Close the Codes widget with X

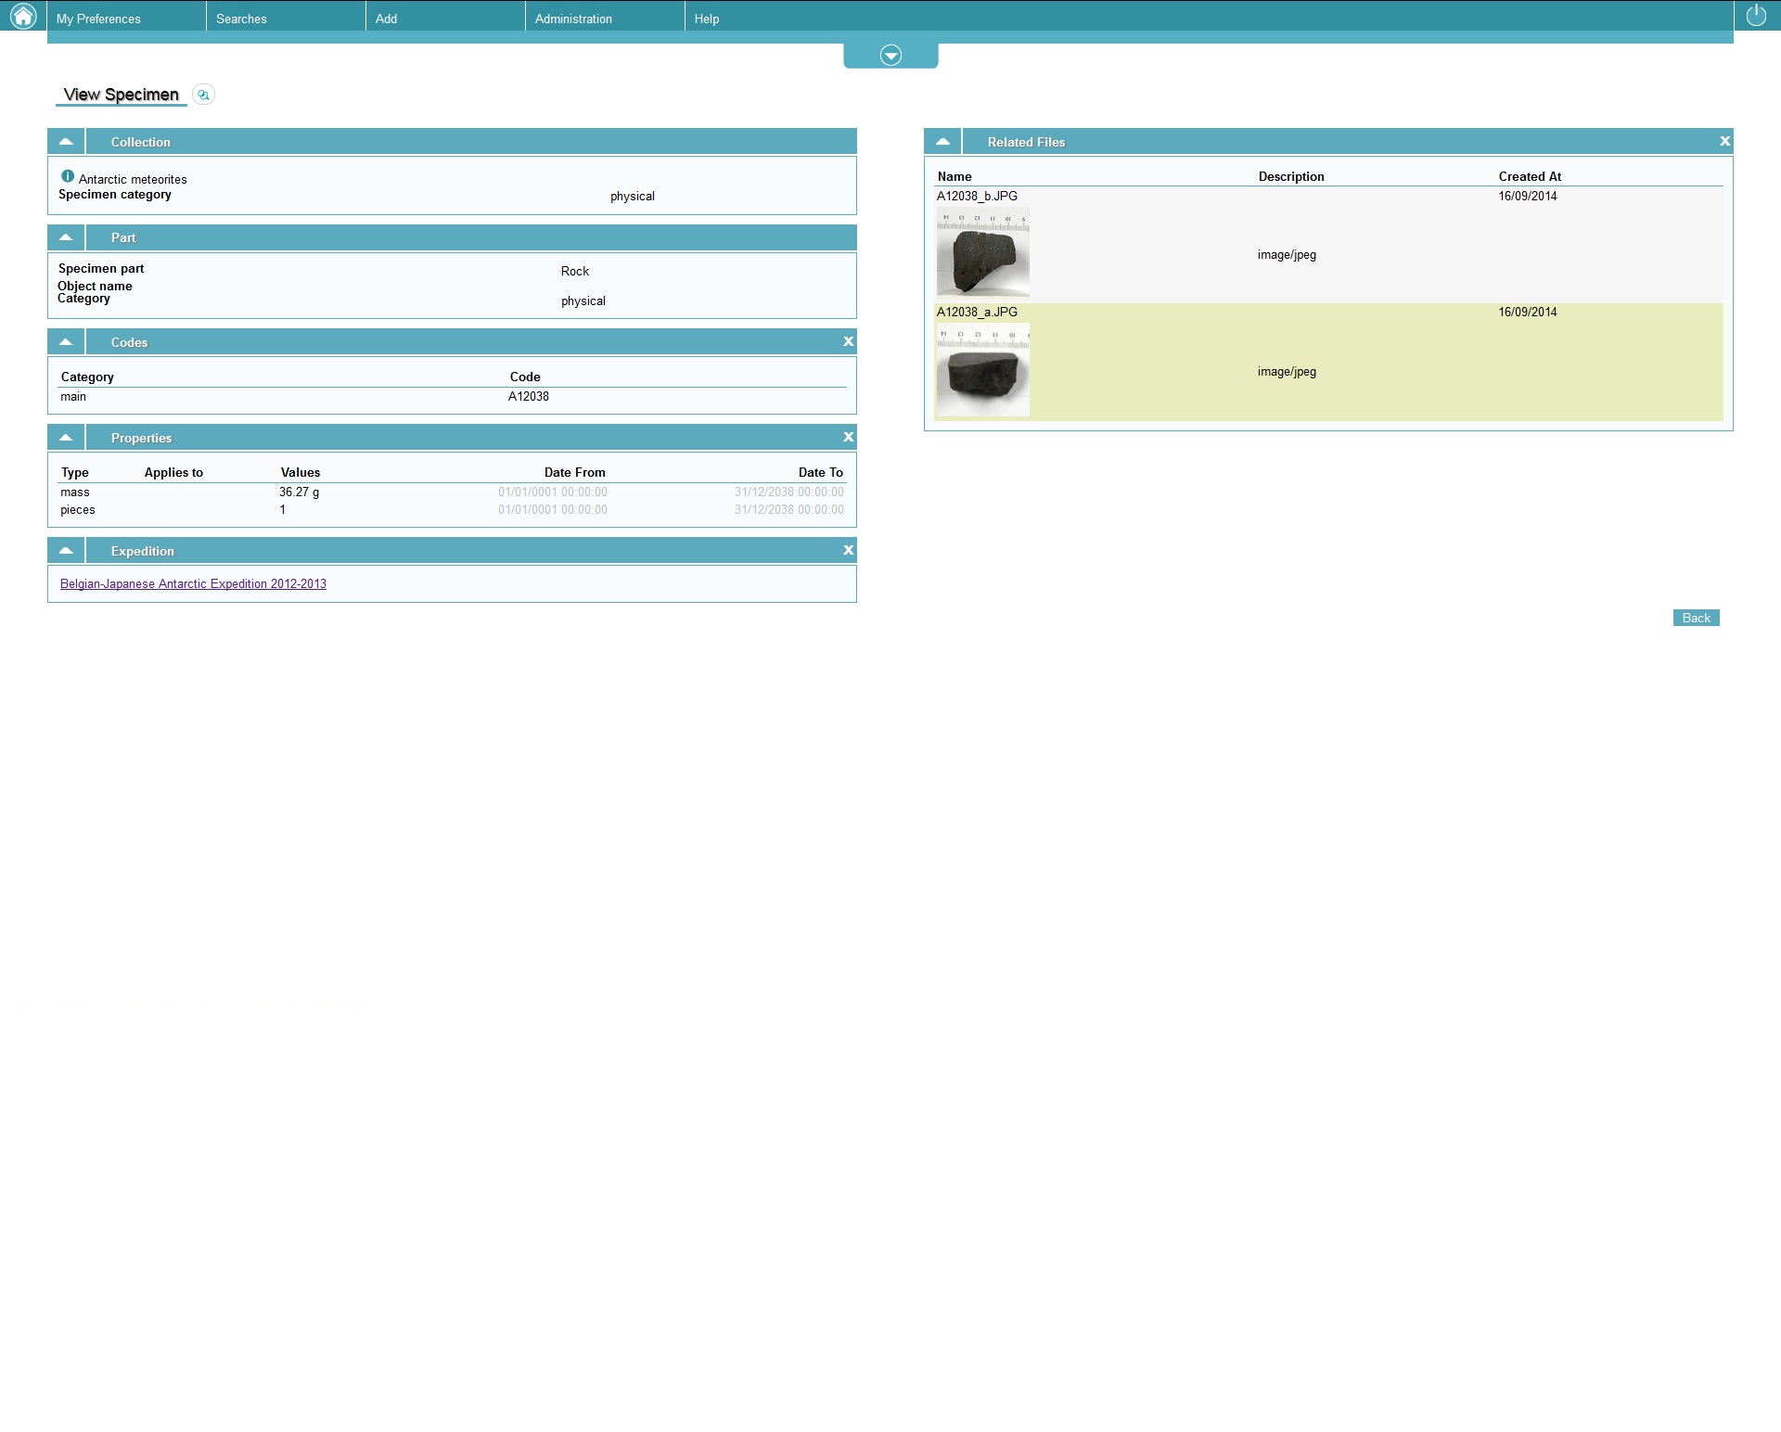(x=848, y=342)
